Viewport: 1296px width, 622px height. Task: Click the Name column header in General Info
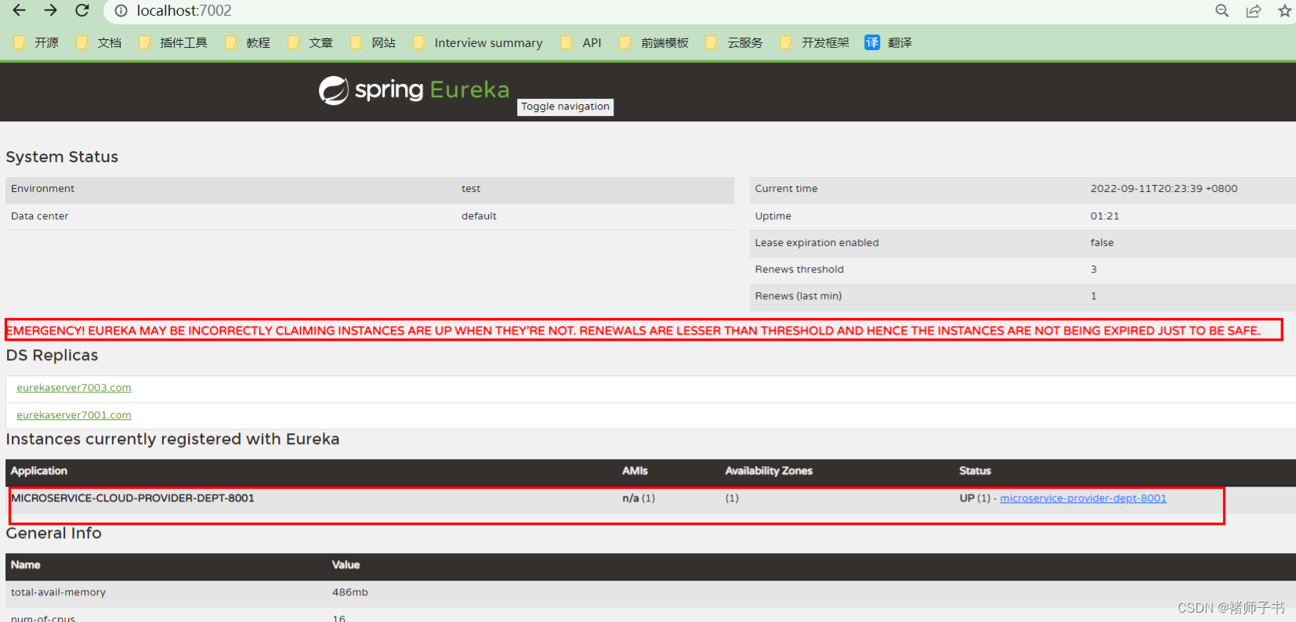tap(25, 565)
